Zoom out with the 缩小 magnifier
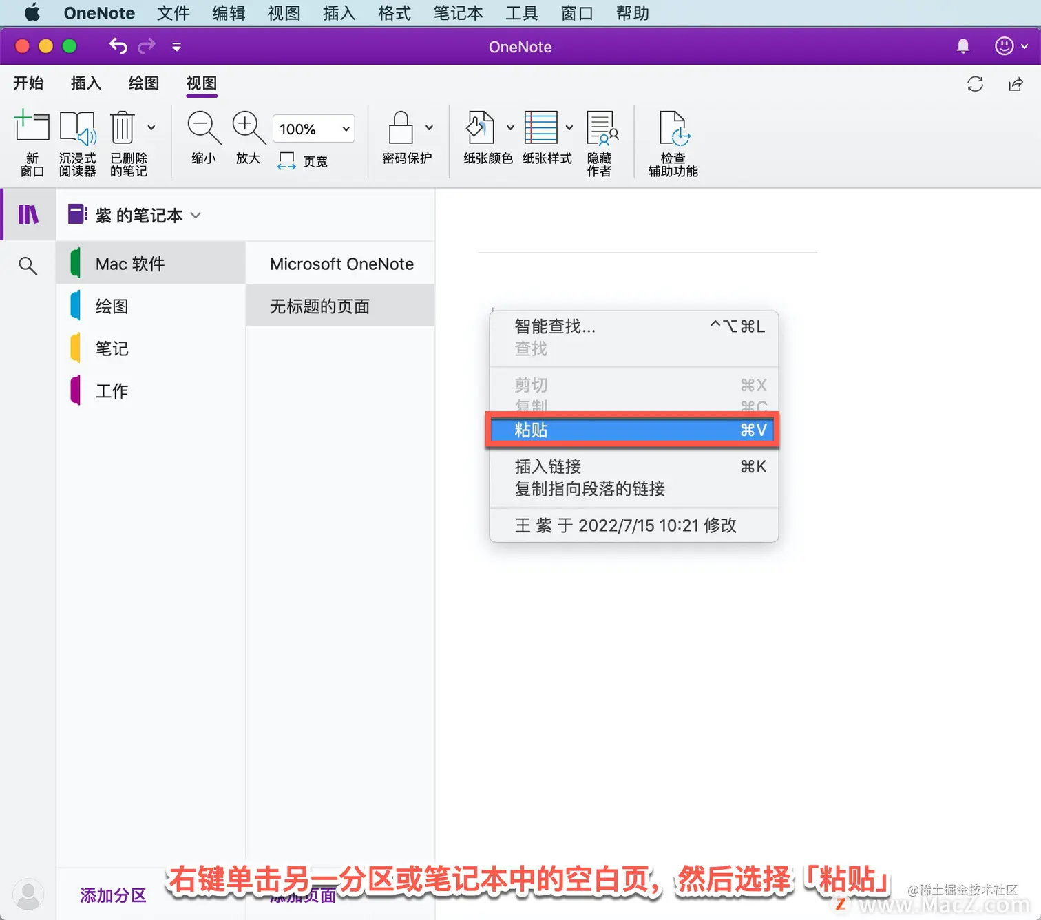The image size is (1041, 920). point(204,138)
